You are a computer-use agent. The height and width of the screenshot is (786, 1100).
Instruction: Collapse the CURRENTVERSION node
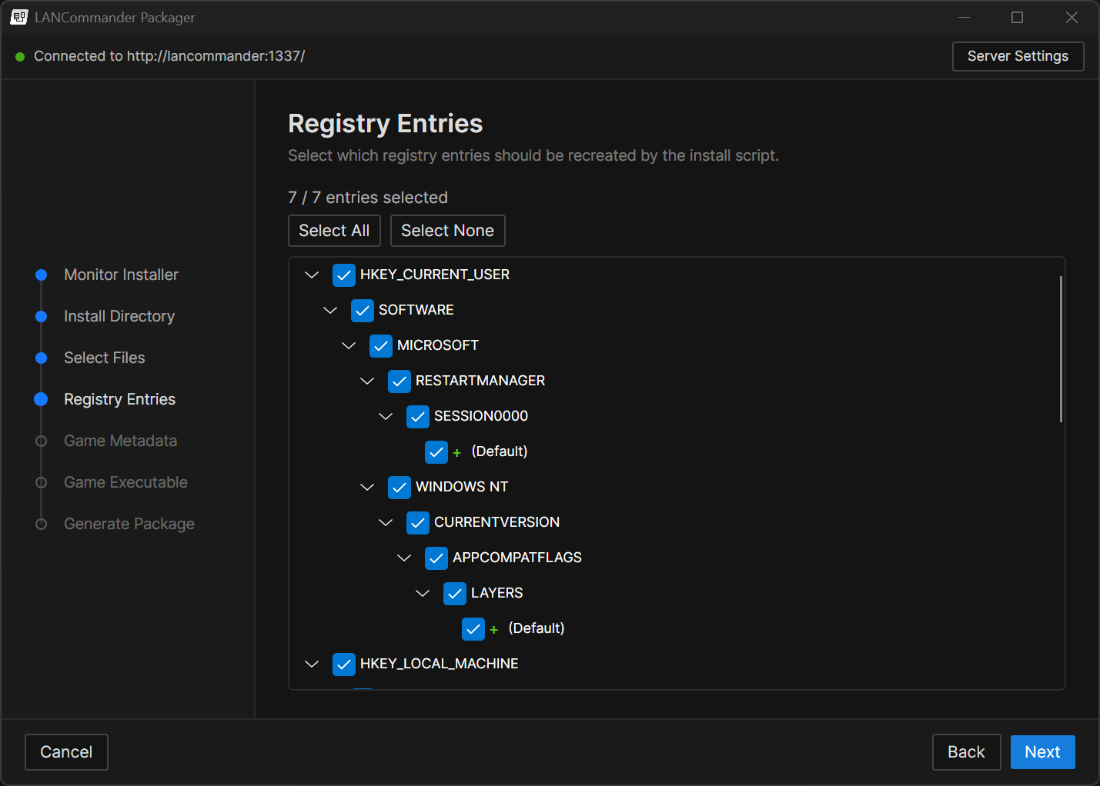point(386,523)
